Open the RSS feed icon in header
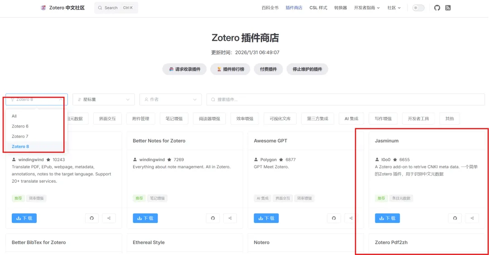Viewport: 489px width, 255px height. (448, 8)
